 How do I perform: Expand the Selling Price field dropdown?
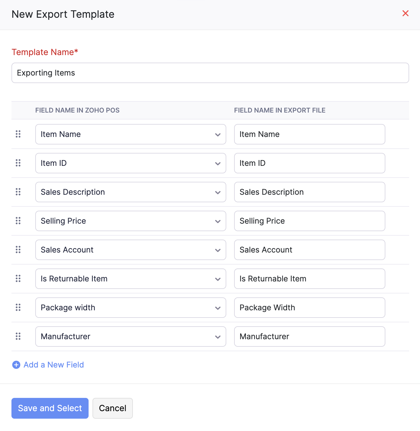point(130,221)
